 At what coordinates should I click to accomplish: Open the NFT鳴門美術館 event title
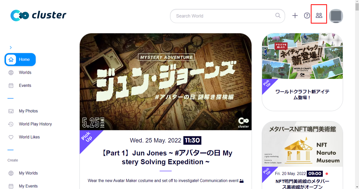click(x=302, y=184)
